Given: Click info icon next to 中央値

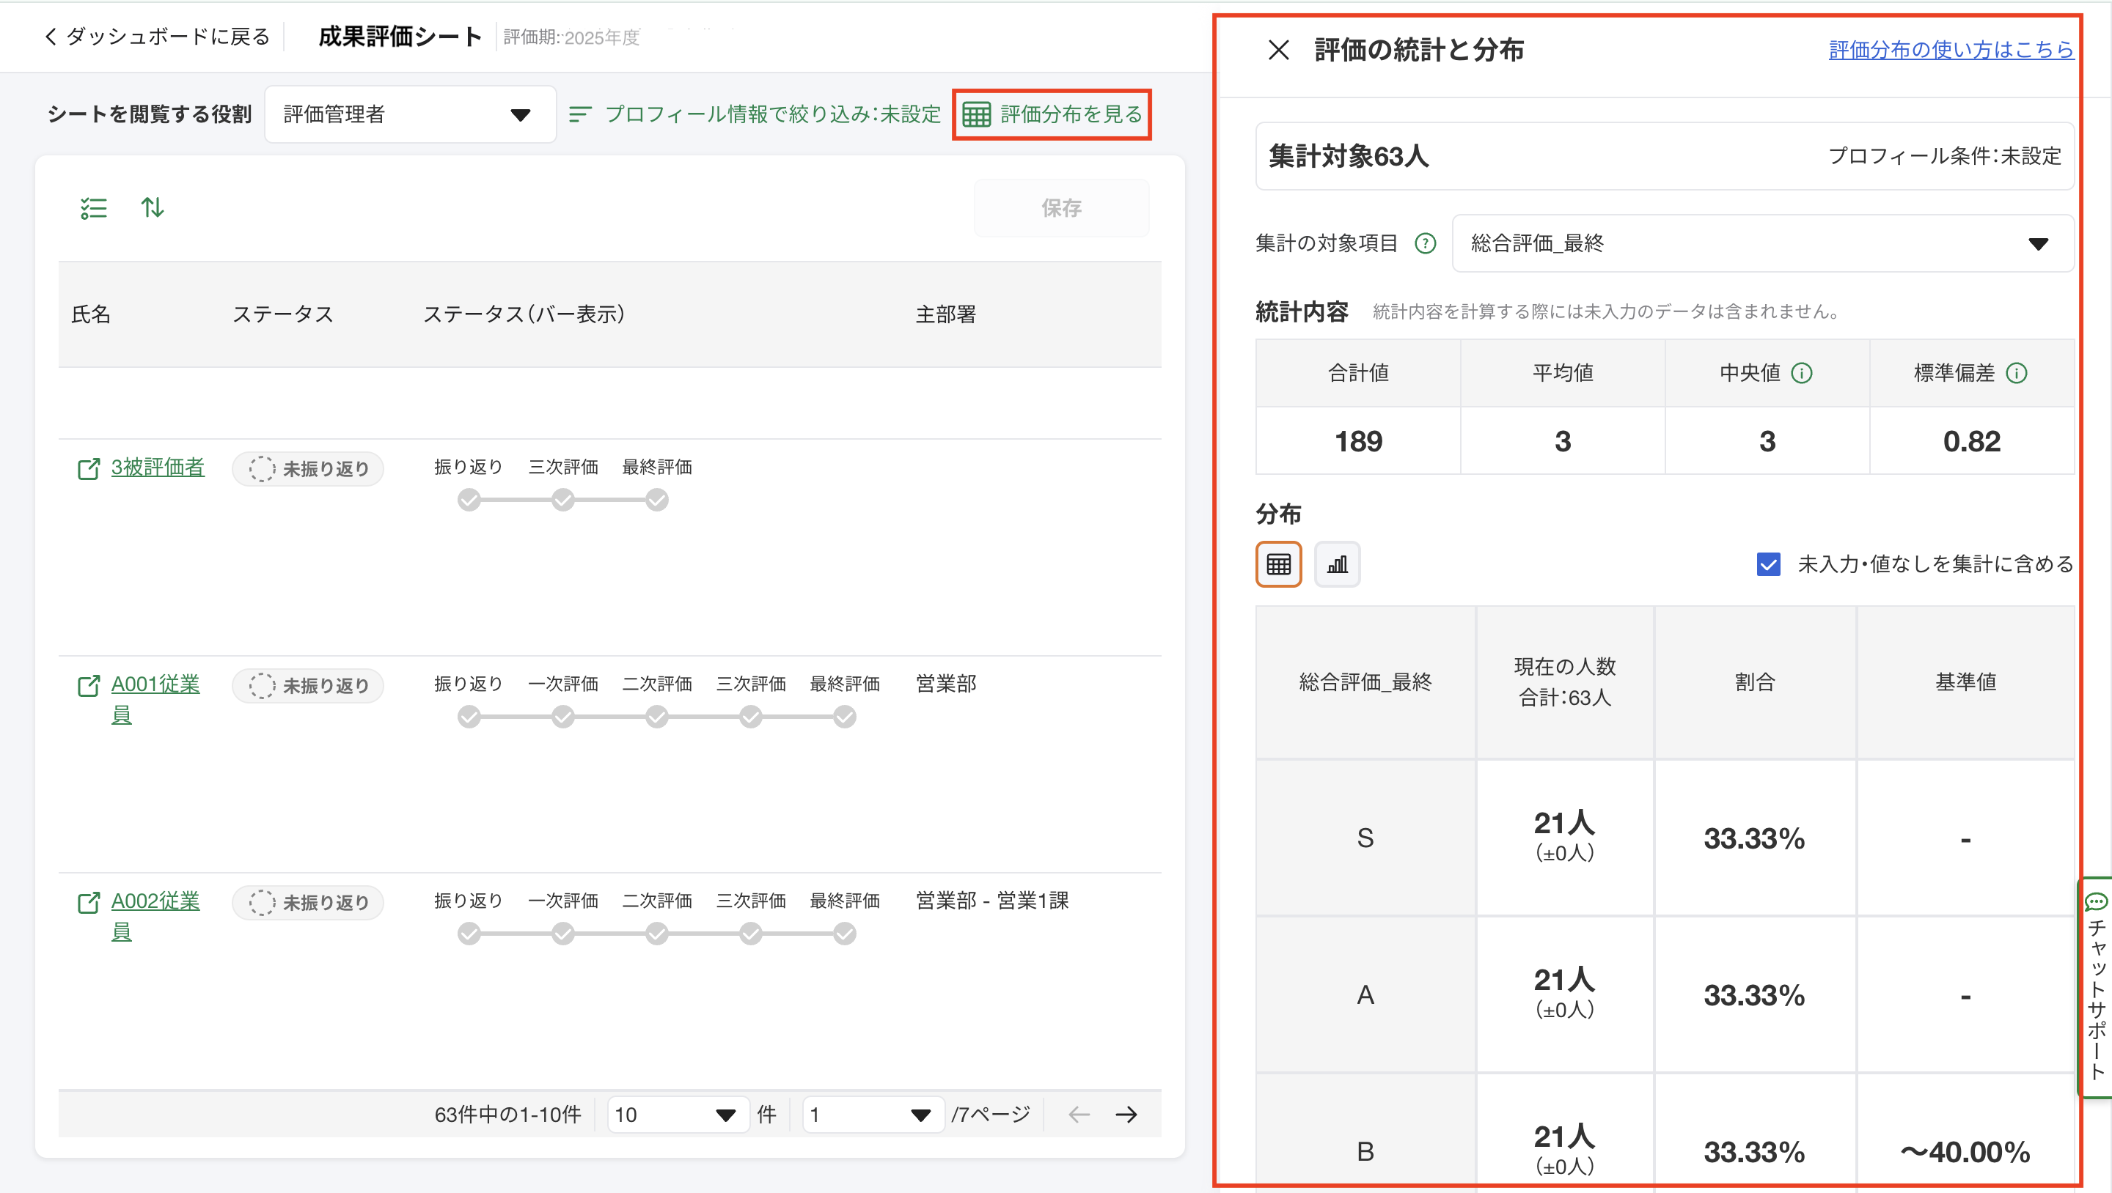Looking at the screenshot, I should pyautogui.click(x=1801, y=374).
